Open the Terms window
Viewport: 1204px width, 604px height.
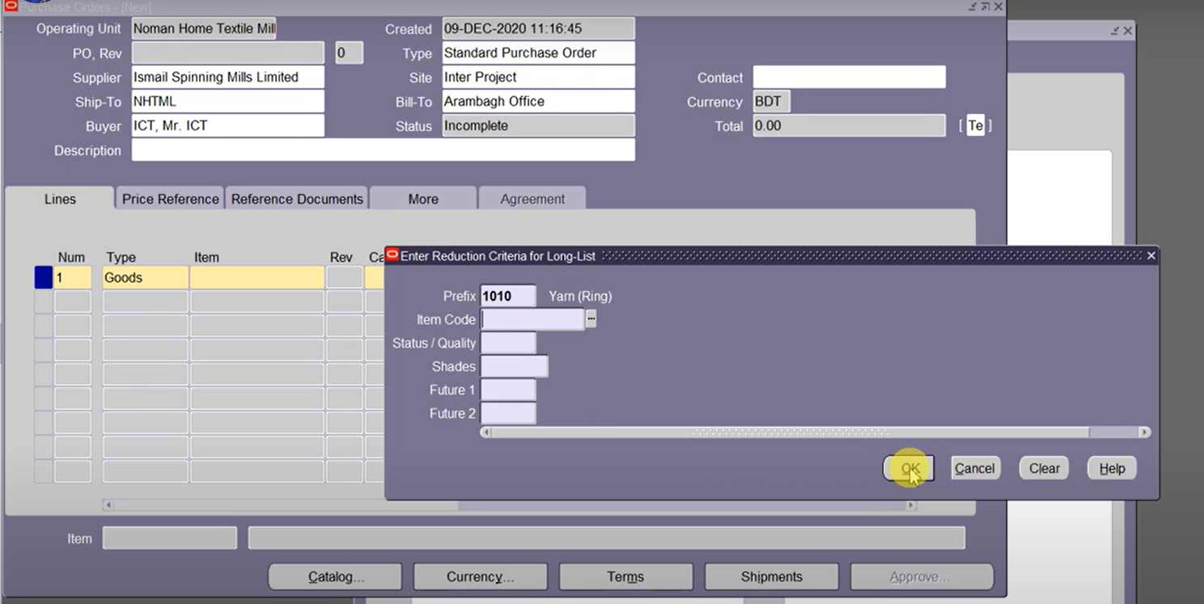625,577
